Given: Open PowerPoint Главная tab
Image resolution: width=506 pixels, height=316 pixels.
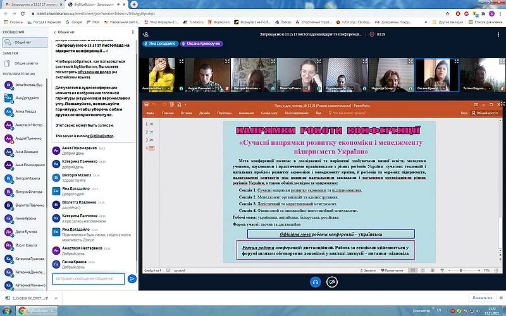Looking at the screenshot, I should pos(168,113).
